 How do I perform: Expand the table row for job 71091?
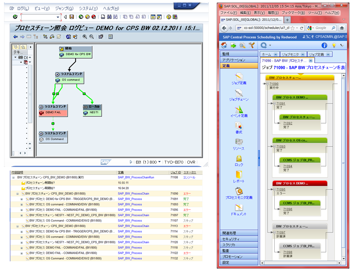(x=21, y=199)
